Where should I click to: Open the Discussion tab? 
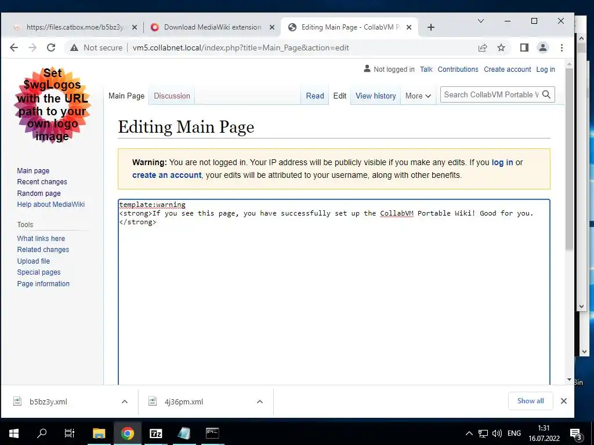click(172, 96)
